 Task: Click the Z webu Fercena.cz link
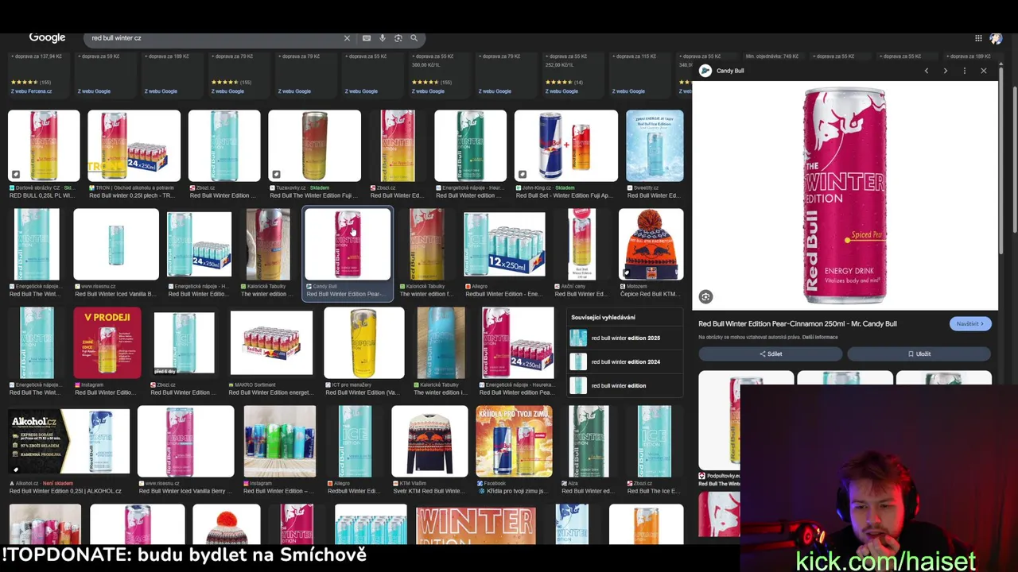(30, 91)
